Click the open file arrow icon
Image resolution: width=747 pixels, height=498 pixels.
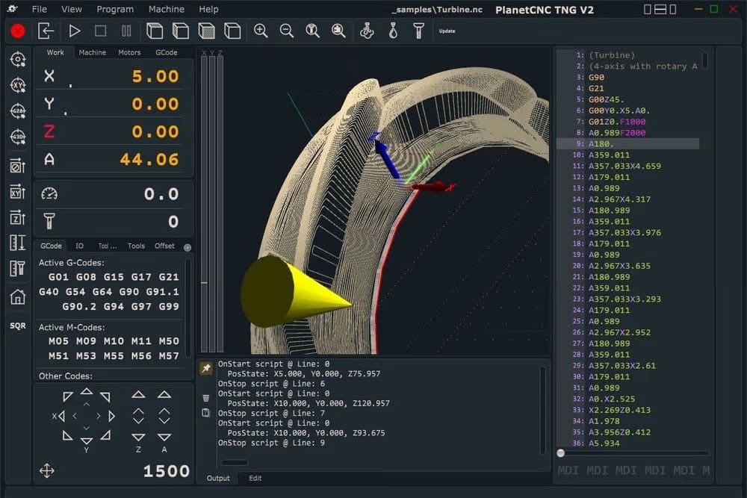click(x=46, y=31)
